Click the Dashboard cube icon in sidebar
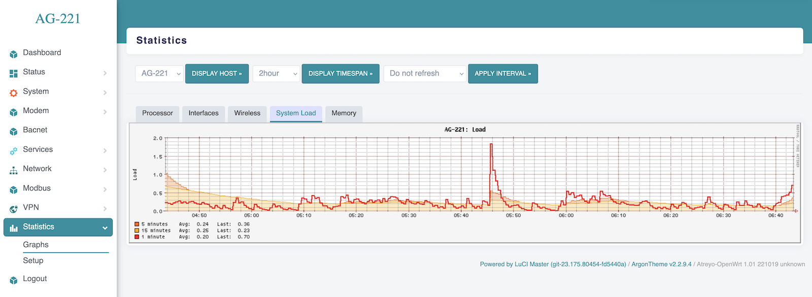The width and height of the screenshot is (812, 297). coord(14,54)
